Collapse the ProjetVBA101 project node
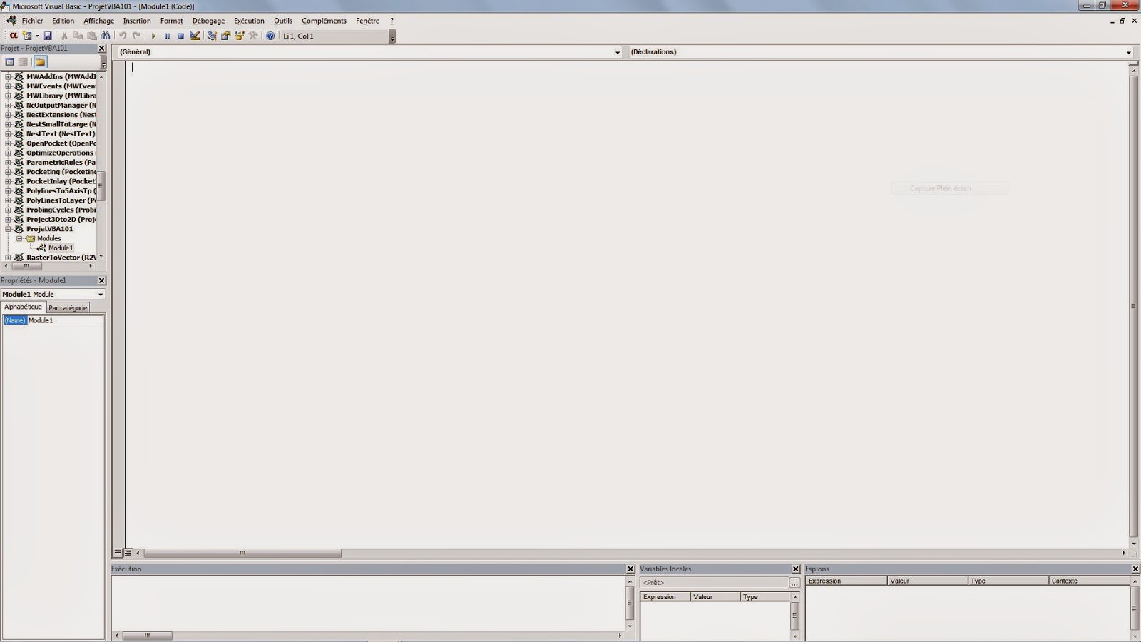This screenshot has width=1141, height=642. 8,229
